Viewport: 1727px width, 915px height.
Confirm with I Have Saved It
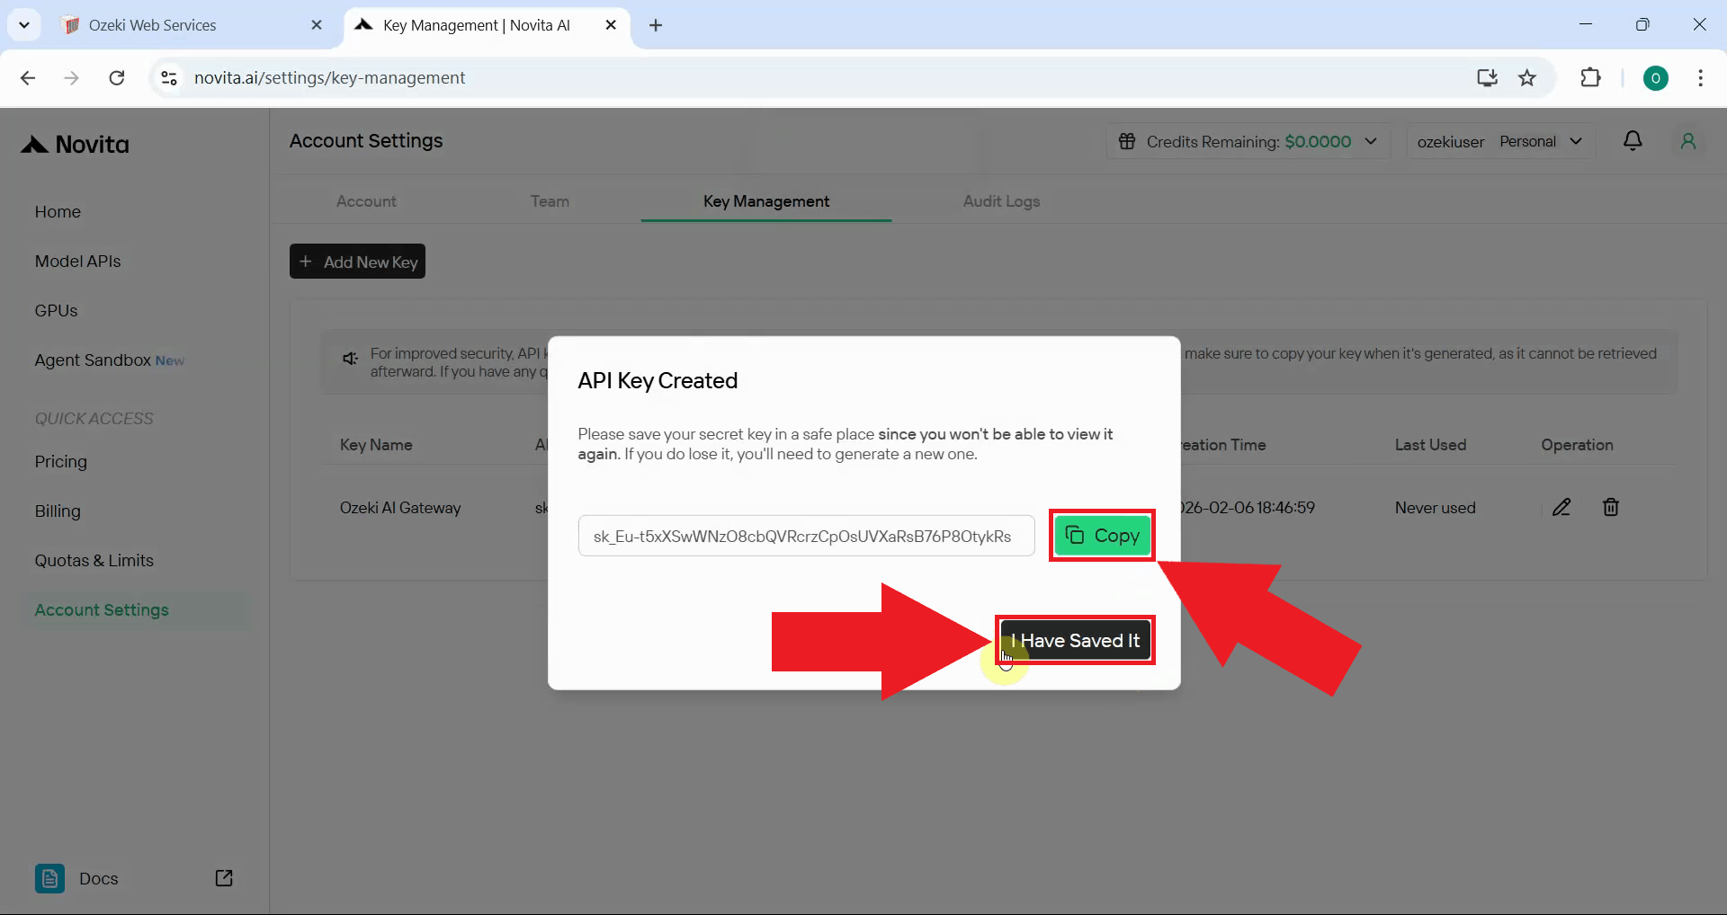(x=1076, y=640)
